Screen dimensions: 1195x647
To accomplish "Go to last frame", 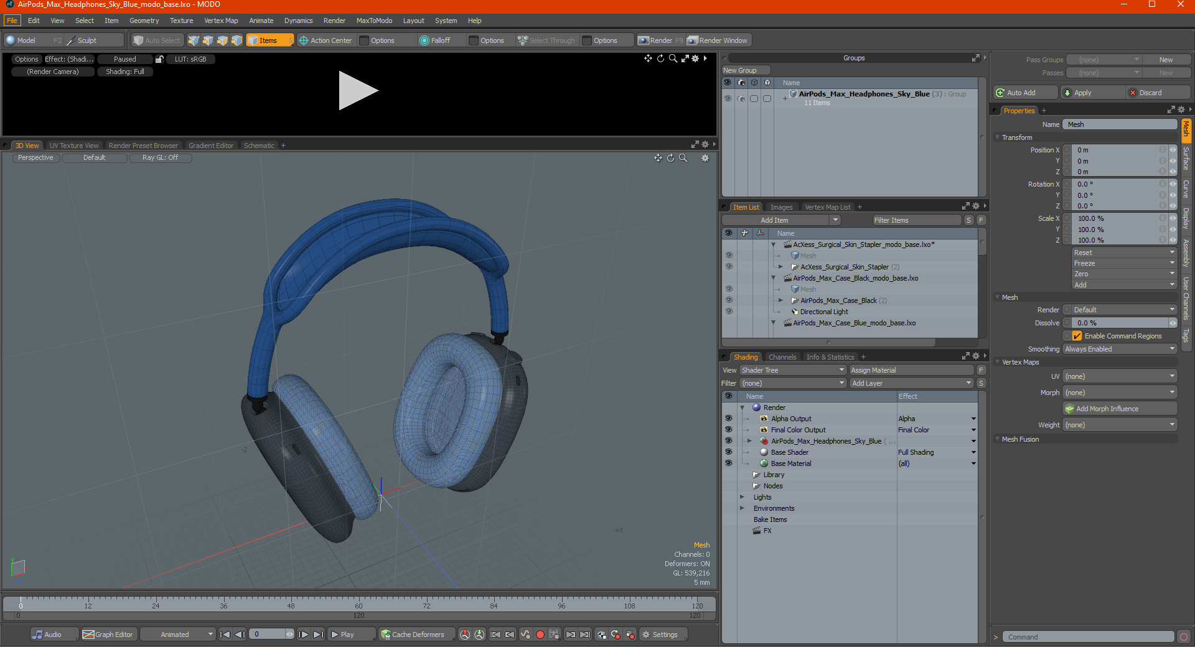I will pos(318,635).
